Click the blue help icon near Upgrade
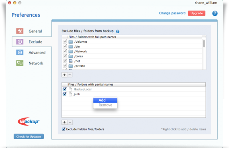Viewport: 229px width, 148px height. point(215,13)
